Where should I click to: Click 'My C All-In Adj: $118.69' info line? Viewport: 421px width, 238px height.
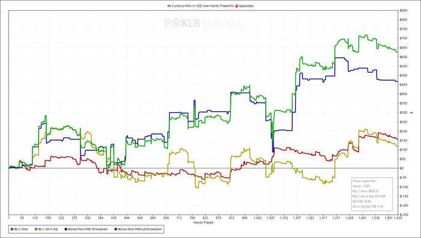[x=369, y=197]
